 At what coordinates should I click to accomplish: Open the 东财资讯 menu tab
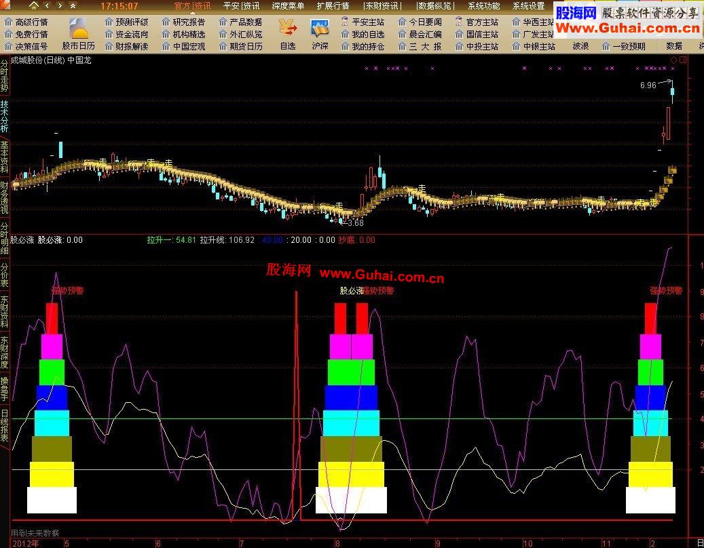[383, 6]
